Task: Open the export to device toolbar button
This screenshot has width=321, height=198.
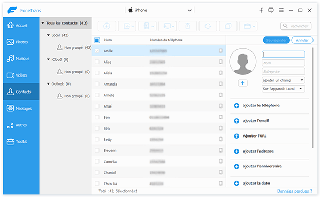Action: 148,26
